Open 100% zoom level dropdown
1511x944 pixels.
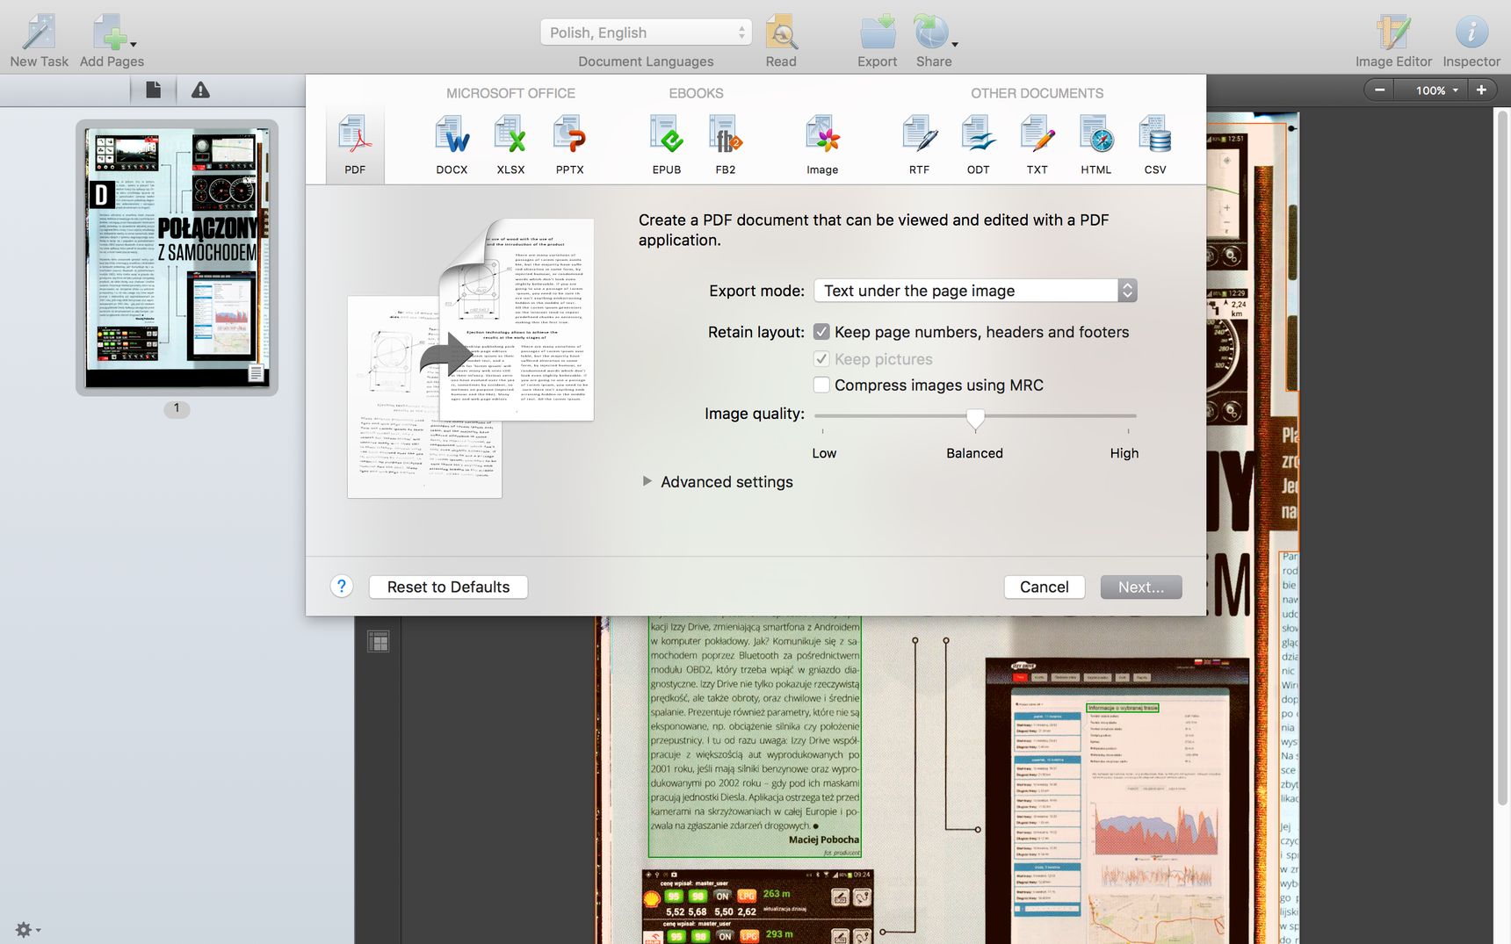point(1435,90)
